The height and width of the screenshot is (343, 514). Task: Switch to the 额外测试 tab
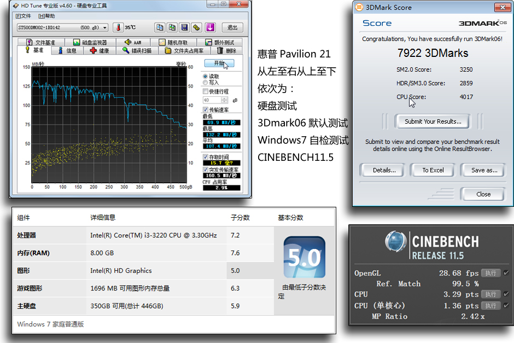click(220, 42)
